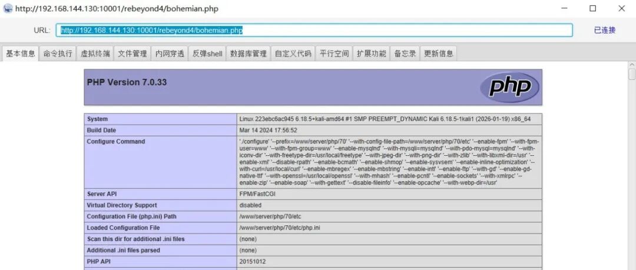Click the System row label
The width and height of the screenshot is (636, 270).
(x=97, y=119)
